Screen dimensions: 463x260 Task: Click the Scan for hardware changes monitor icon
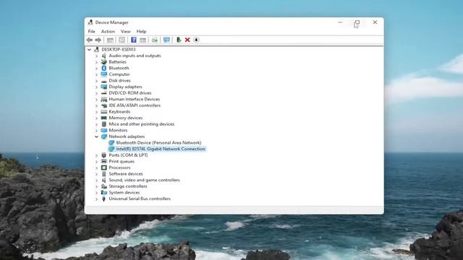166,40
